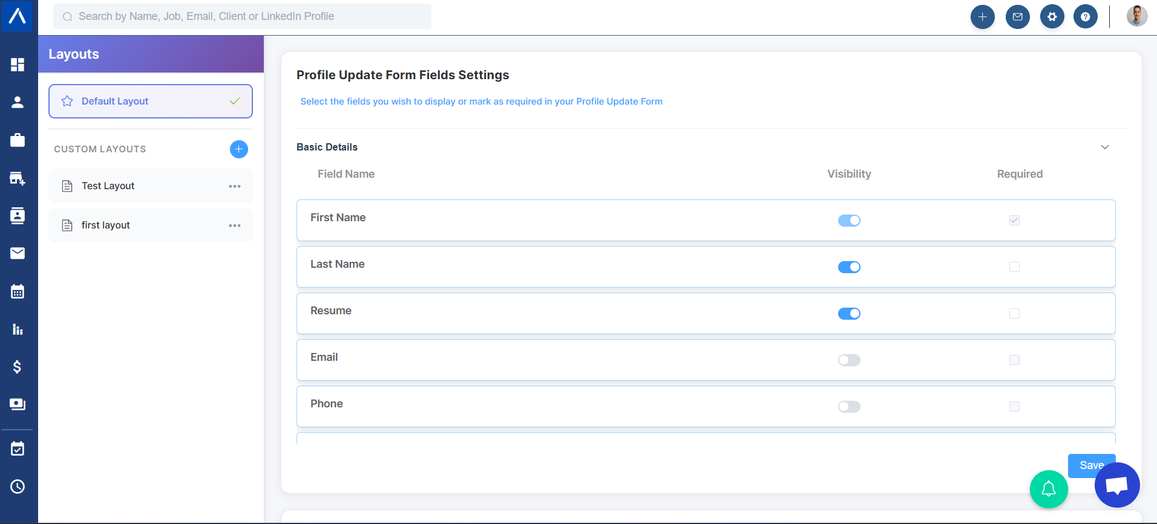Enable the Email visibility toggle
Viewport: 1157px width, 524px height.
point(848,360)
